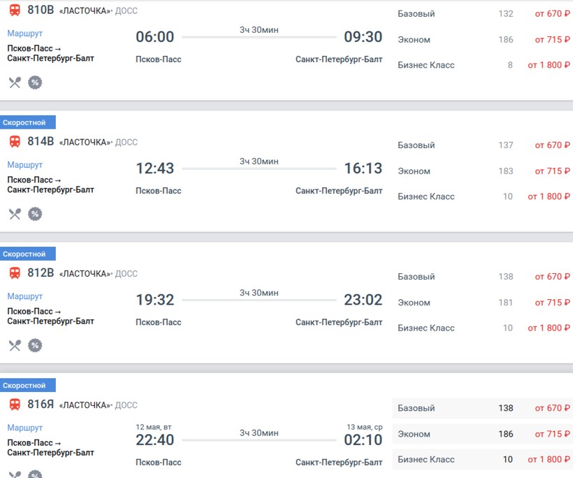Click the dining icon on train 812В

15,345
